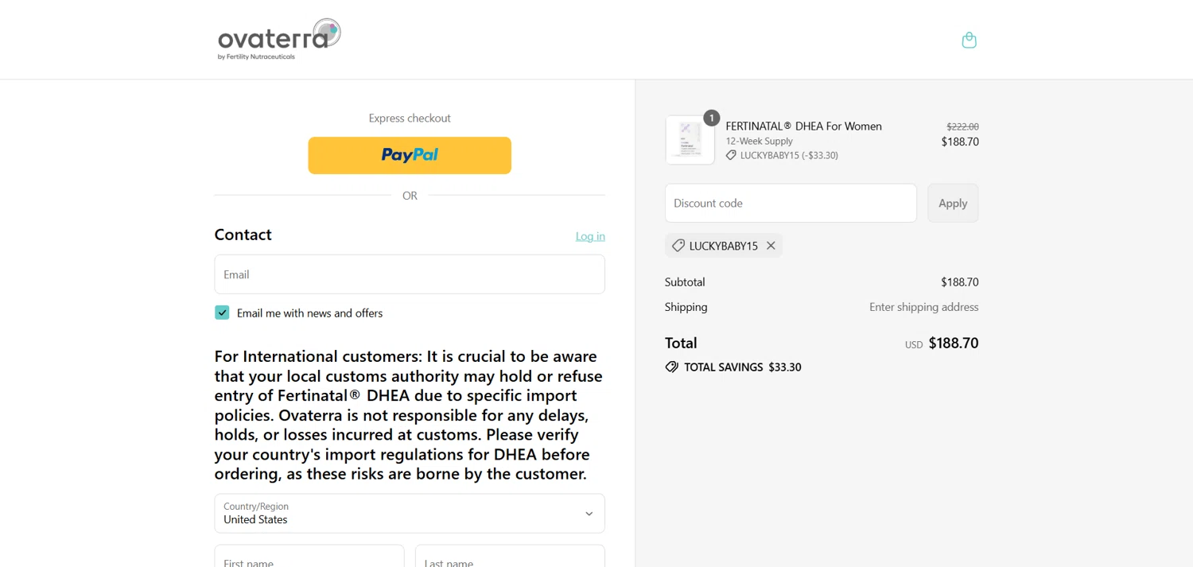Click the Subtotal amount $188.70
Screen dimensions: 1193x567
[960, 282]
